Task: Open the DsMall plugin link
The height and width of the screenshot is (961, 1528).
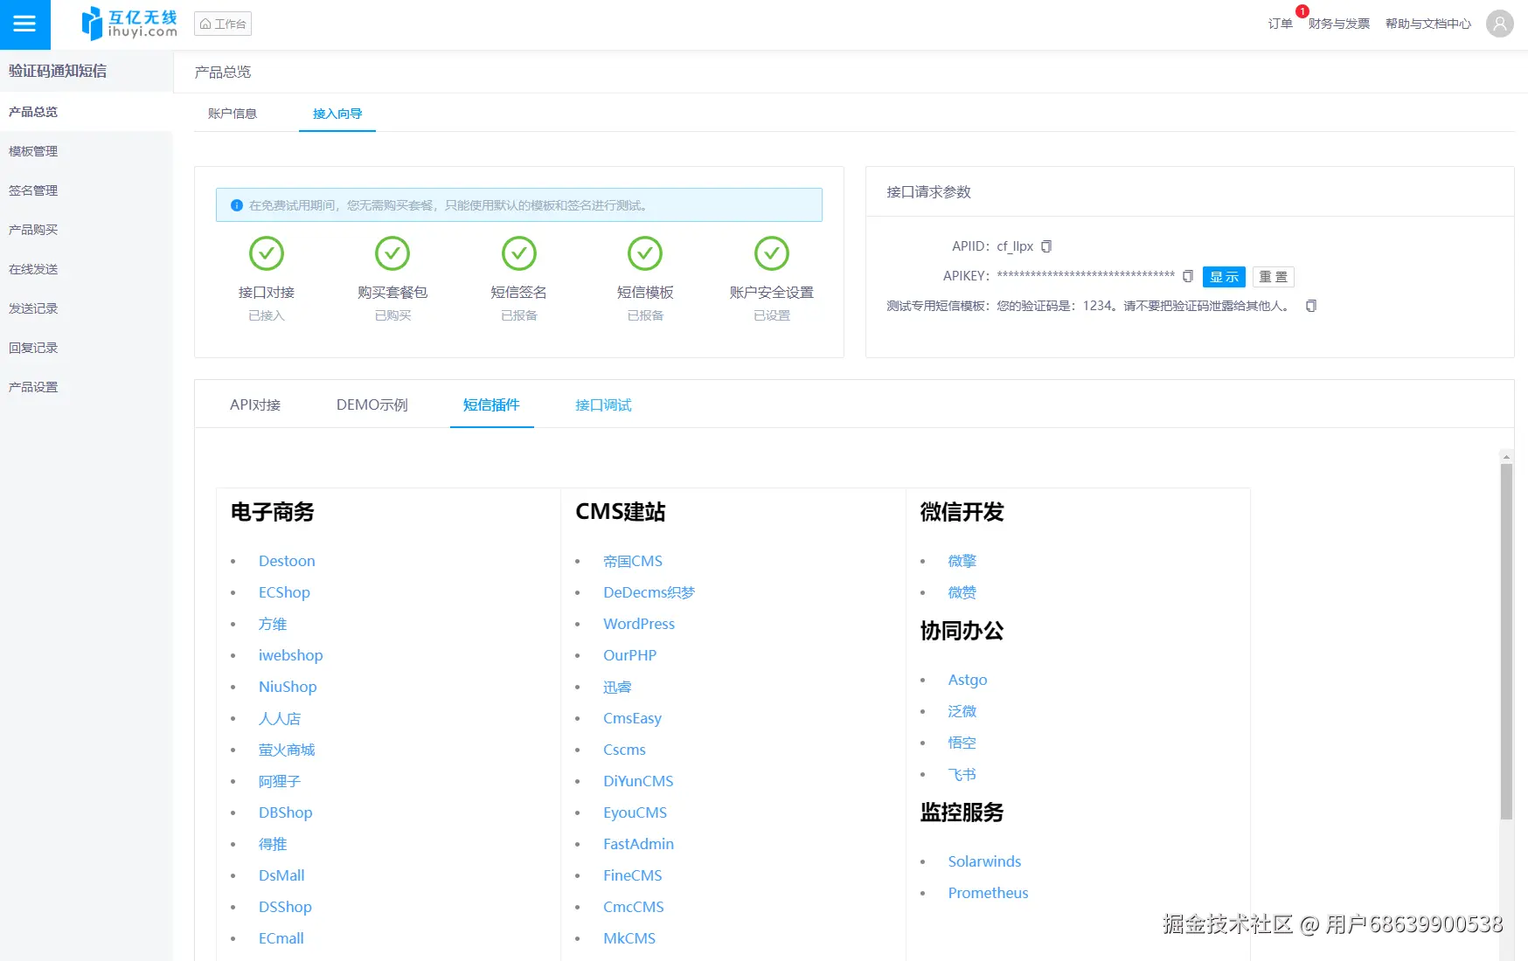Action: [281, 875]
